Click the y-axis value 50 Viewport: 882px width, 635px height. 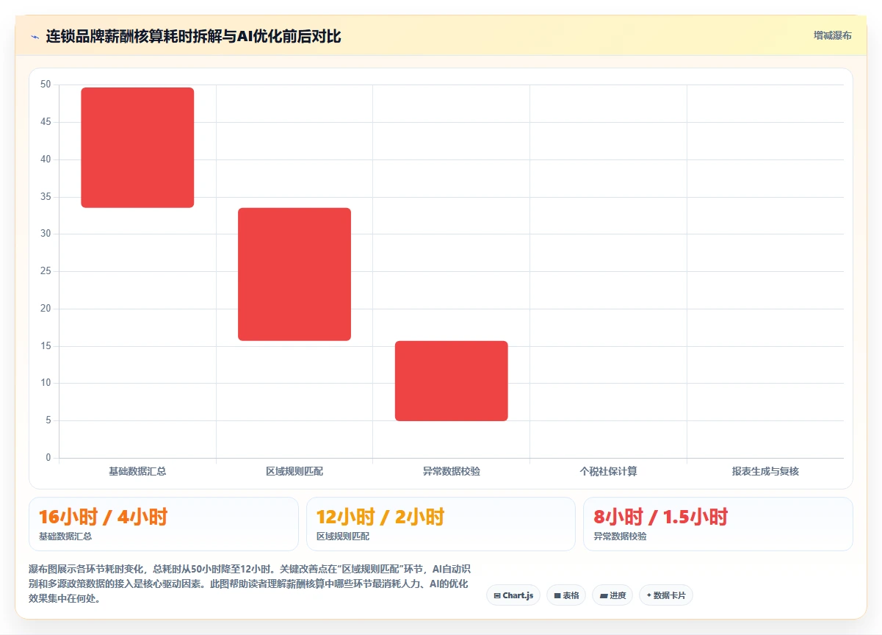point(46,85)
